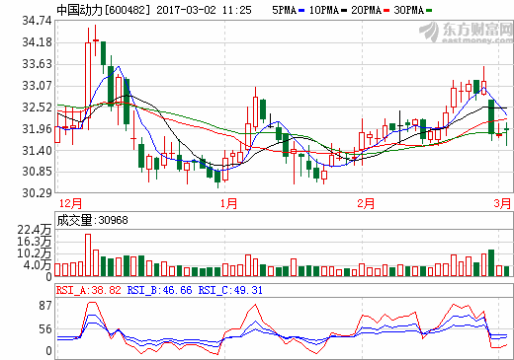The height and width of the screenshot is (360, 514).
Task: Click the 5PMA legend label
Action: point(284,10)
